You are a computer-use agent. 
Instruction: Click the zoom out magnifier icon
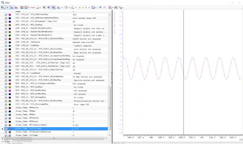tap(49, 7)
